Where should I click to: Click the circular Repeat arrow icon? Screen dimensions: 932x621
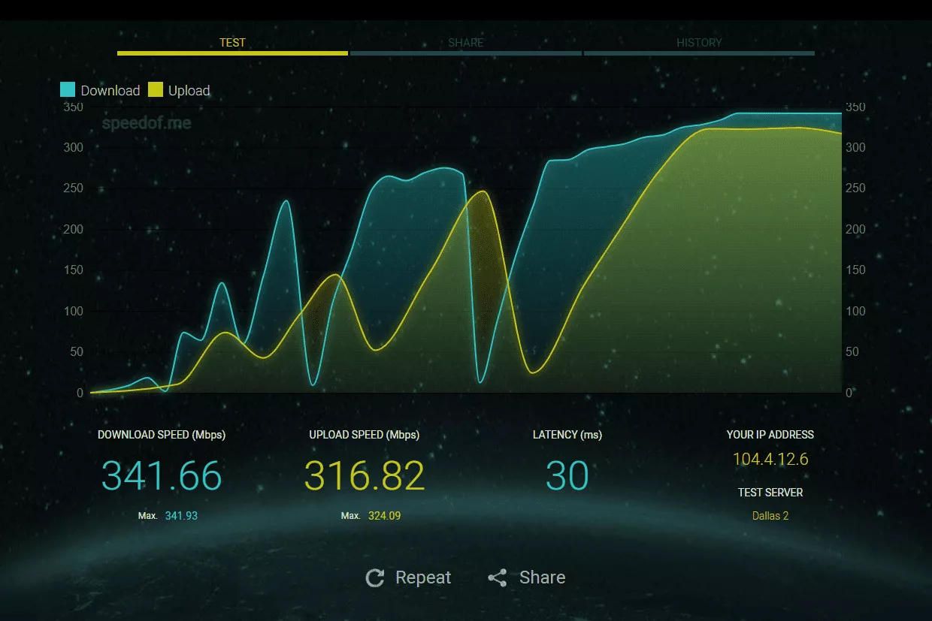[x=374, y=577]
